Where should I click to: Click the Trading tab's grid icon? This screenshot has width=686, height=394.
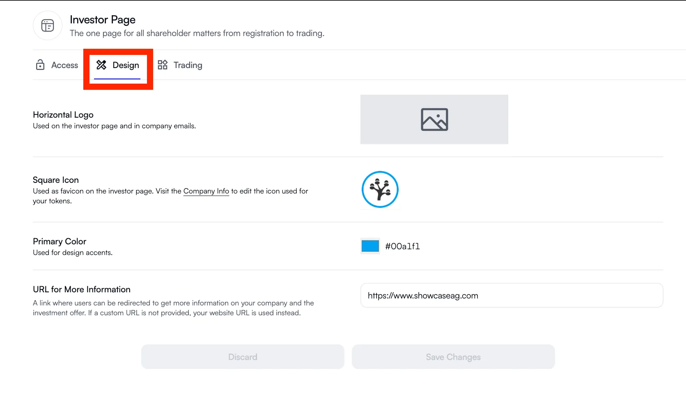pos(163,65)
